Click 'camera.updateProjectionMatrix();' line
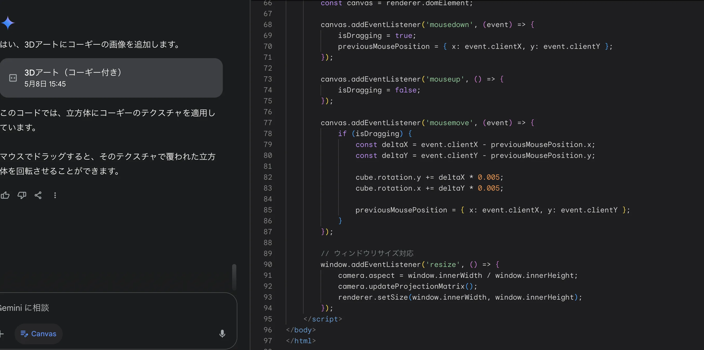Screen dimensions: 704x350 [x=407, y=286]
